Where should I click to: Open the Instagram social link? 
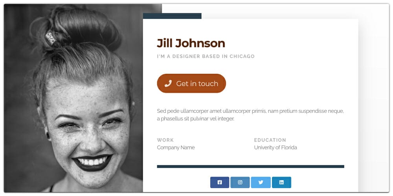point(240,182)
